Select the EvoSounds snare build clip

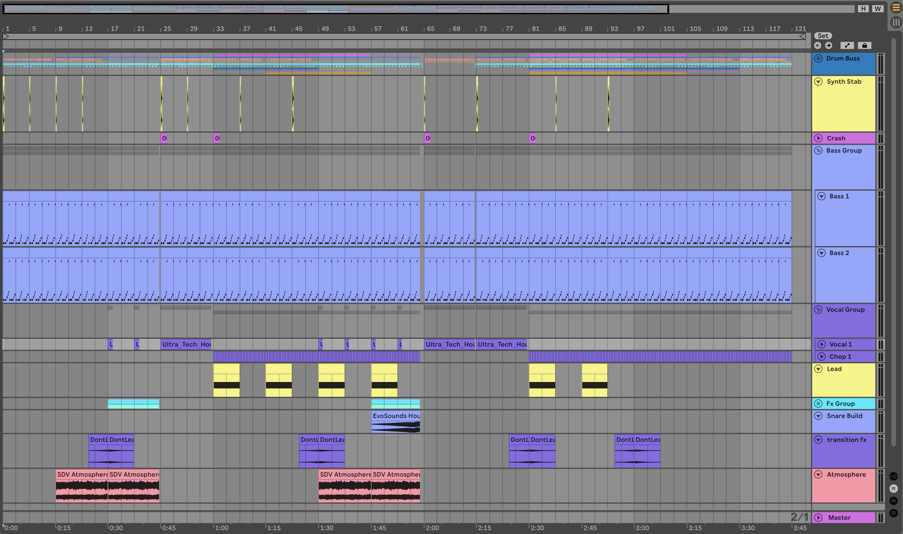[x=395, y=416]
